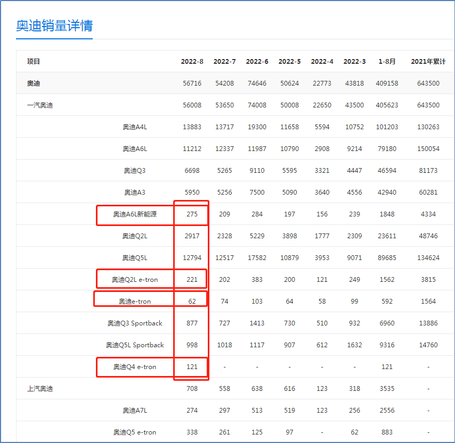Select 奥迪e-tron's 2022-6 value 103
The height and width of the screenshot is (443, 455).
point(257,302)
